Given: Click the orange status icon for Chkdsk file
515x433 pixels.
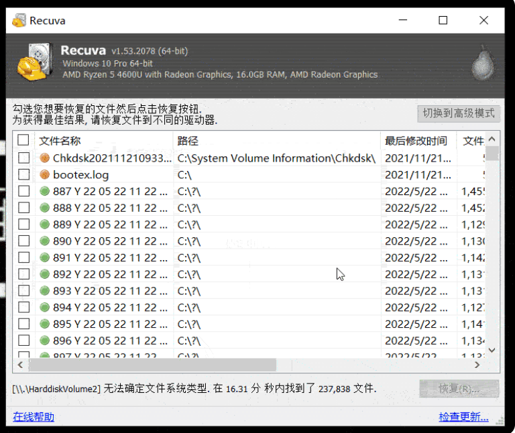Looking at the screenshot, I should 45,158.
